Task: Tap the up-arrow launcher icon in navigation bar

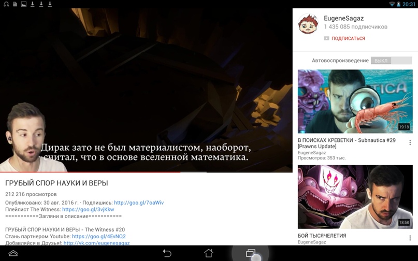Action: (13, 253)
